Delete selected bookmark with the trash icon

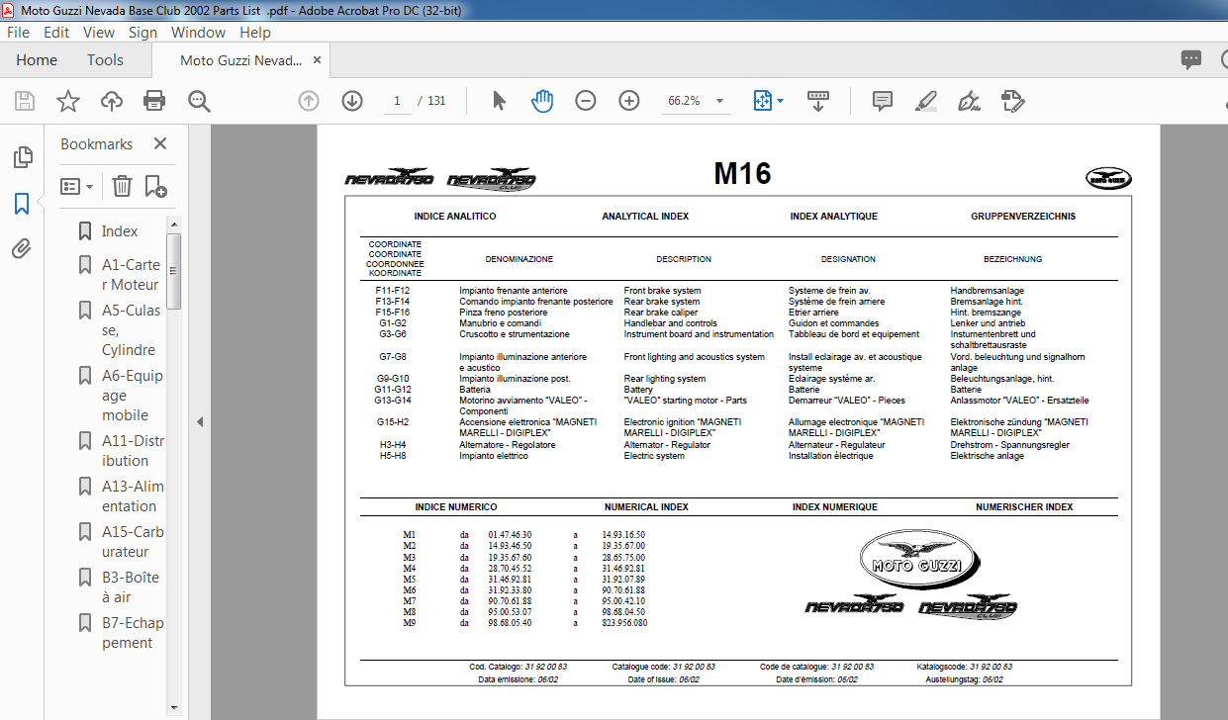coord(122,186)
